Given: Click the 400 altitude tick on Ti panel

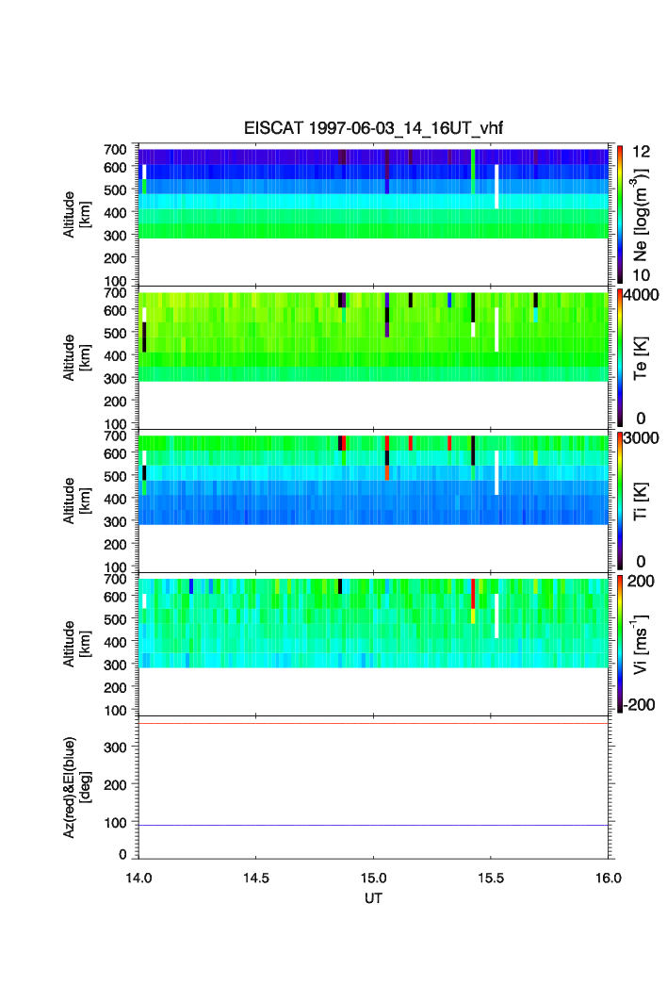Looking at the screenshot, I should (x=115, y=499).
